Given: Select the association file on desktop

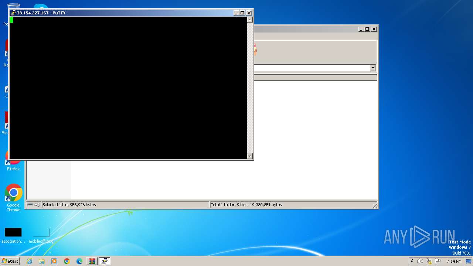Looking at the screenshot, I should 13,236.
